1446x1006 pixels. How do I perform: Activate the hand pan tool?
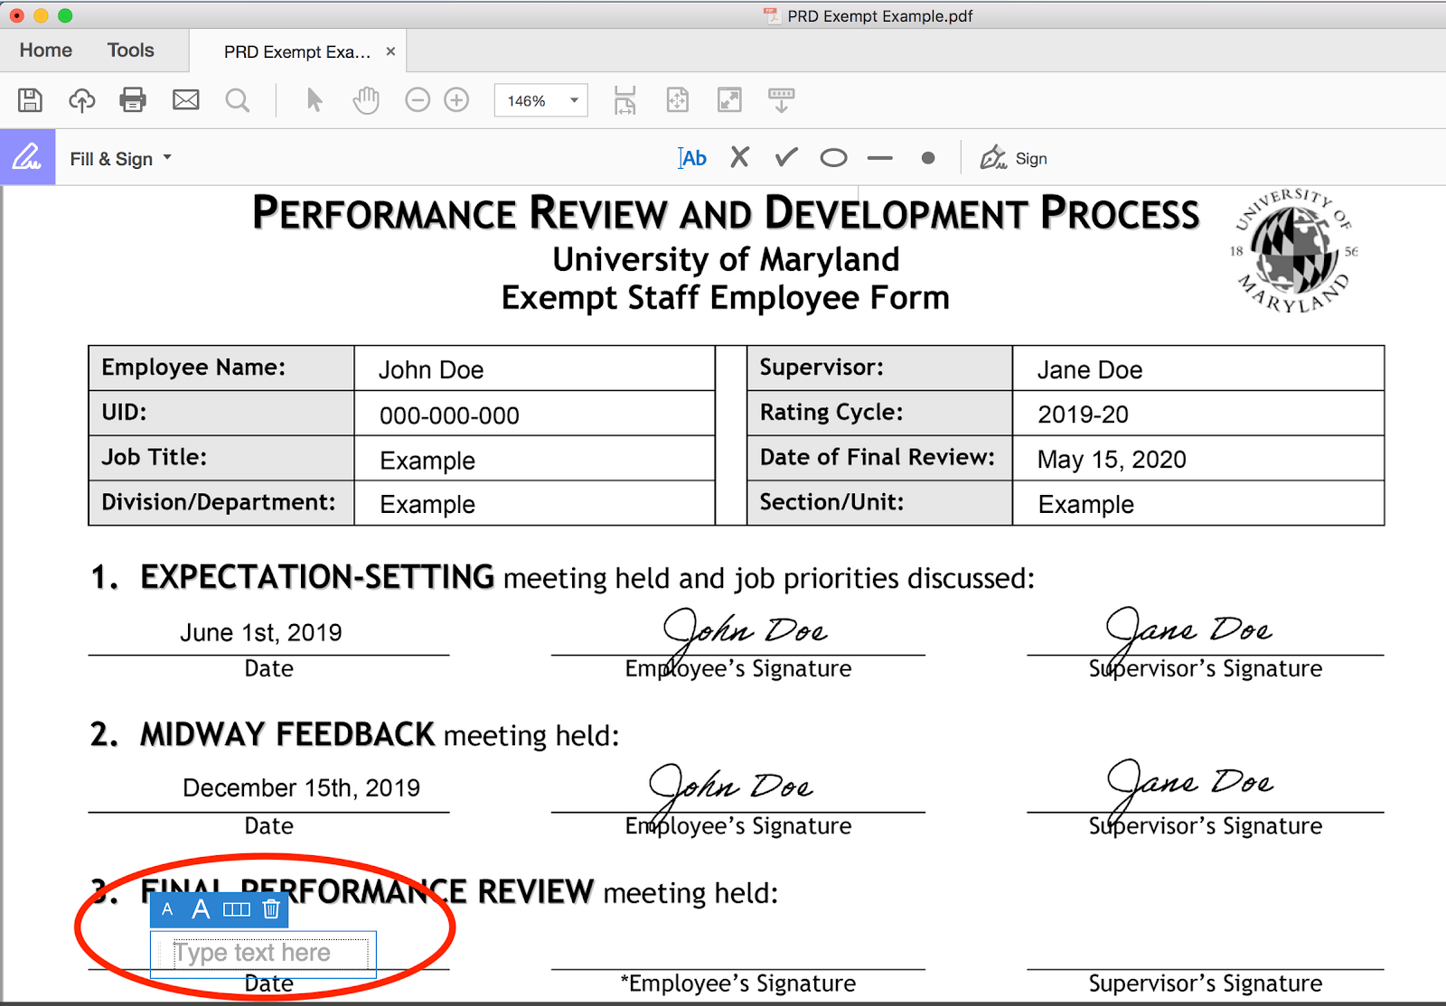point(366,100)
